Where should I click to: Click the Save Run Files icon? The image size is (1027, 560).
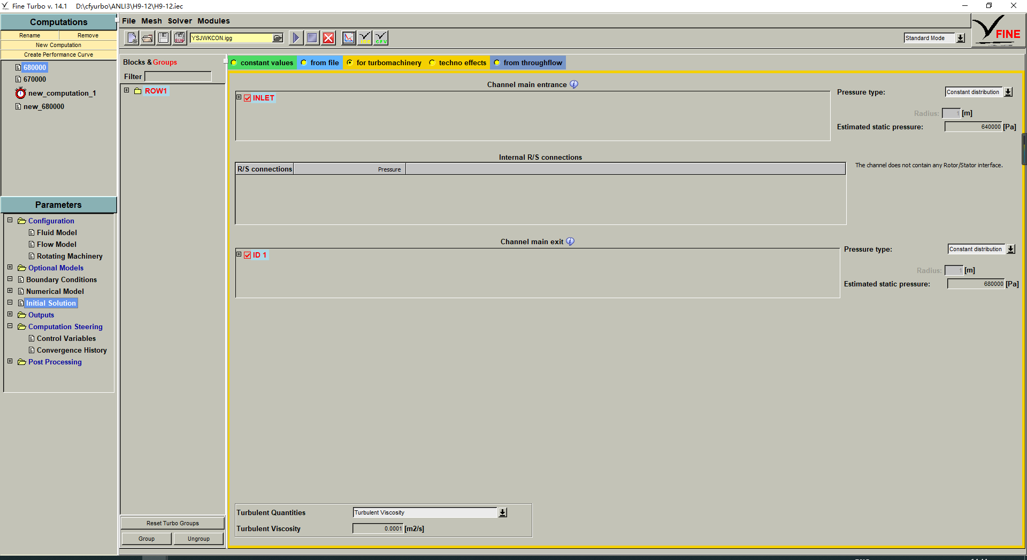[180, 38]
